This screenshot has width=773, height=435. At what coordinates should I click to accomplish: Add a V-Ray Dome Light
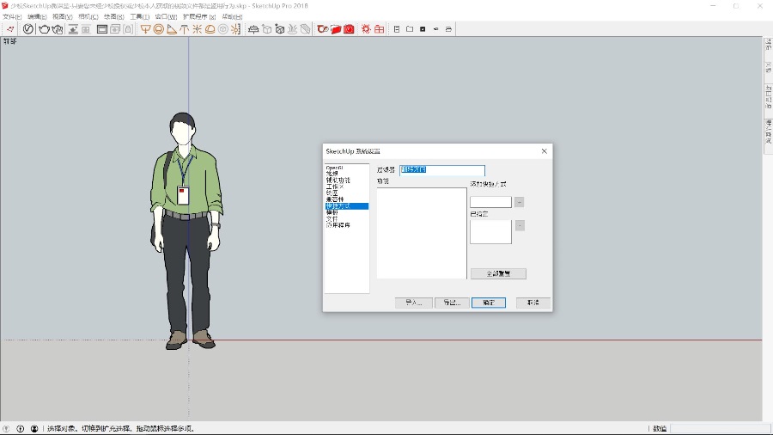210,29
